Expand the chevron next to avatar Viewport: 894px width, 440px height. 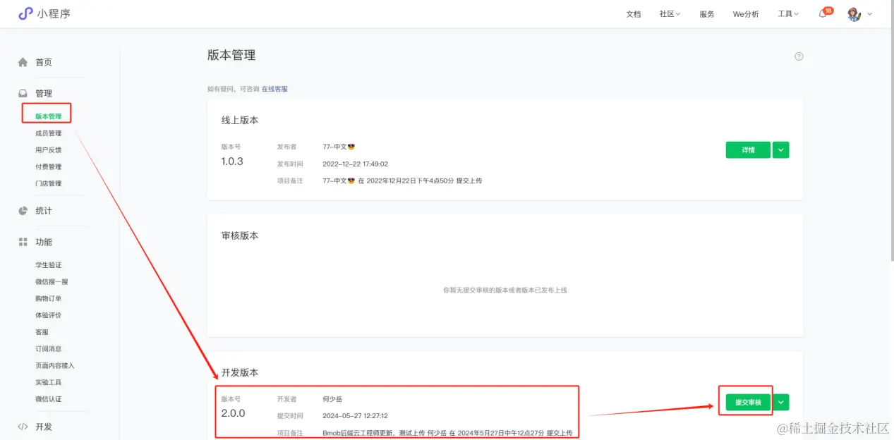pos(869,14)
